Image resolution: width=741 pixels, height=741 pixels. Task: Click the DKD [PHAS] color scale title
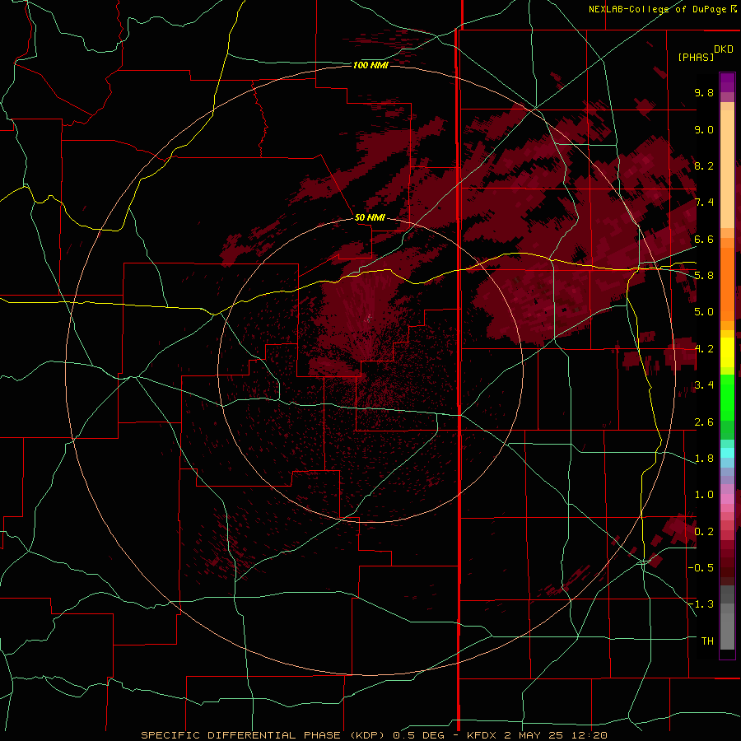[705, 54]
